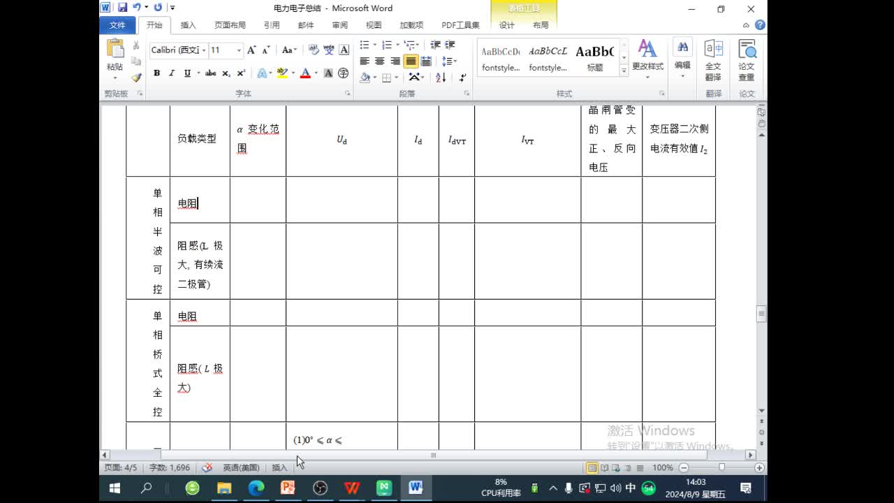Click the cell containing 电阻 under 单相半波可控
Viewport: 894px width, 503px height.
(x=200, y=200)
